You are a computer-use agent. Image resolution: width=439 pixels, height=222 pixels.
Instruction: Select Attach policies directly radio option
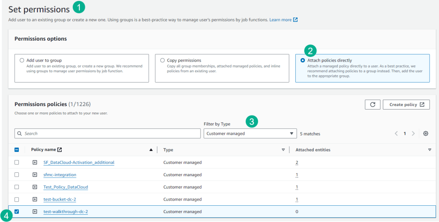[303, 61]
